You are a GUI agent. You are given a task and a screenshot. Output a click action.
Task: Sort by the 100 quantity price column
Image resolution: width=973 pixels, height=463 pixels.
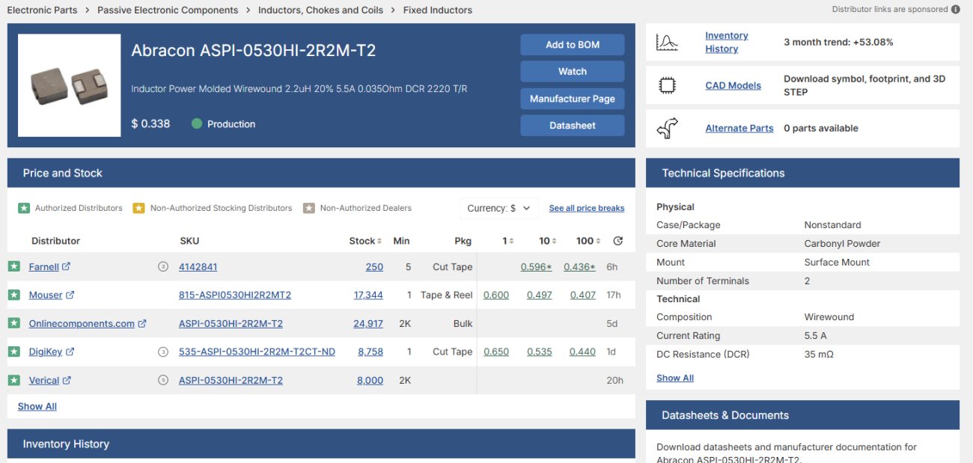click(x=588, y=241)
